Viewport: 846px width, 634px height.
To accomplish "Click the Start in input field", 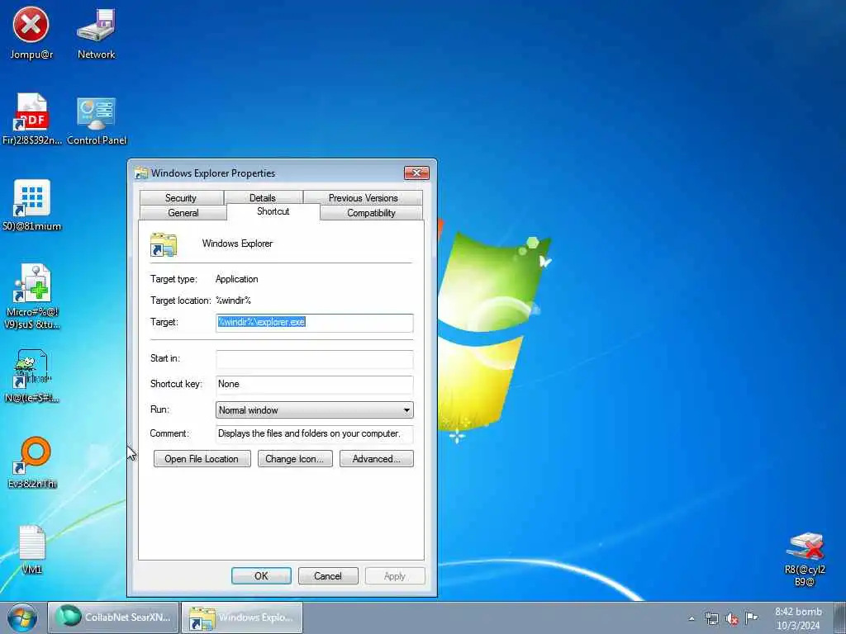I will point(315,359).
